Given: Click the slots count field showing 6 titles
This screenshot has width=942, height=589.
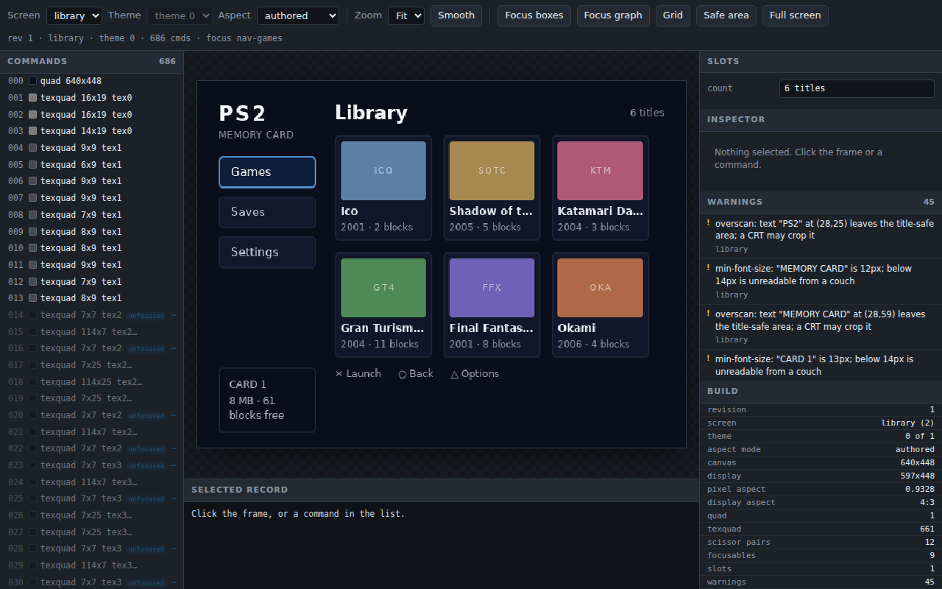Looking at the screenshot, I should pyautogui.click(x=857, y=88).
